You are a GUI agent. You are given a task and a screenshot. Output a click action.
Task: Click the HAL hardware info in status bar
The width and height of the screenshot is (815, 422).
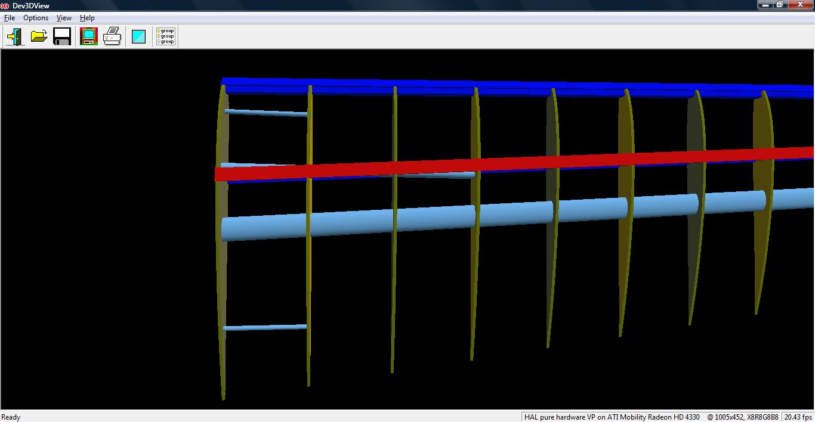[612, 417]
